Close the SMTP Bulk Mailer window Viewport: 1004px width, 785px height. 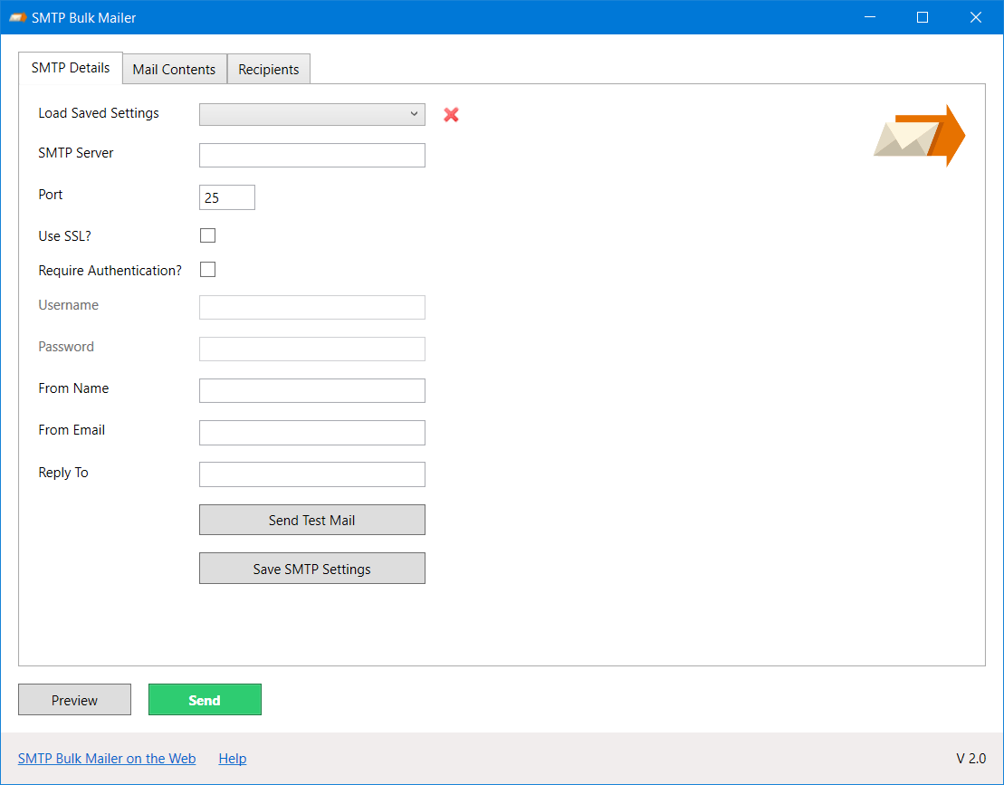[976, 17]
